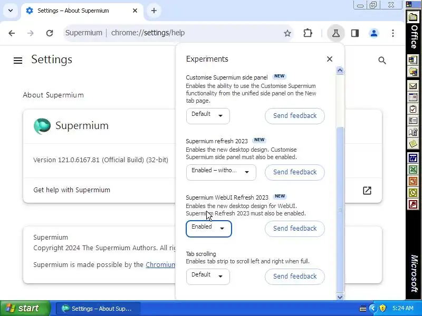
Task: Open the tab search chevron
Action: [x=11, y=11]
